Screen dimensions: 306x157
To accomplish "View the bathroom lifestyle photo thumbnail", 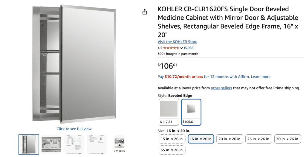I will pos(51,144).
